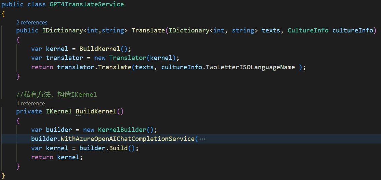Click the cultureInfo parameter name in the signature
The width and height of the screenshot is (381, 180).
tap(352, 30)
